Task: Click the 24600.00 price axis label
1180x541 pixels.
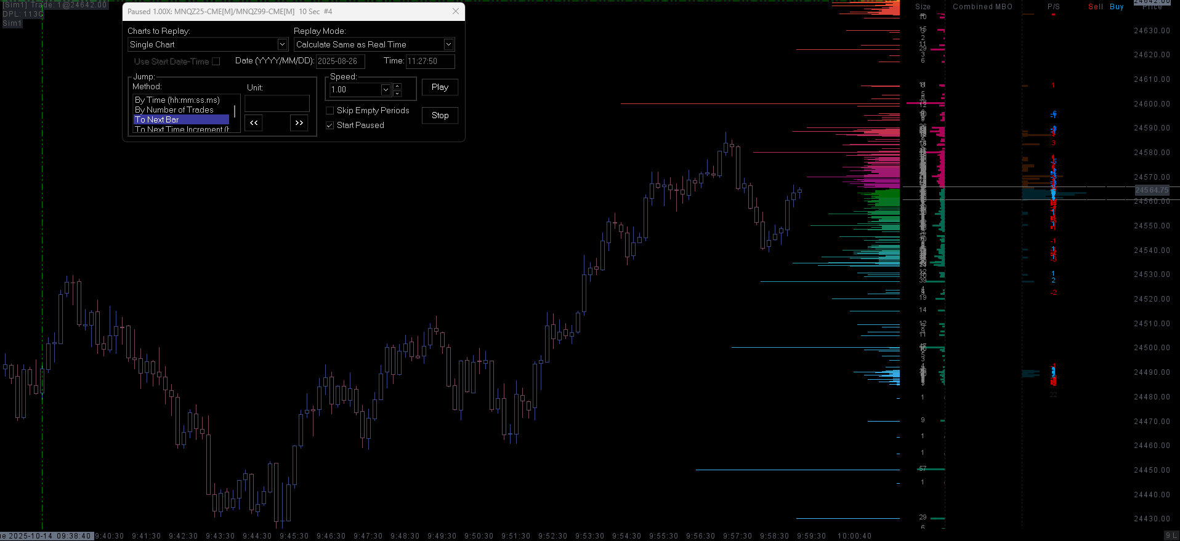Action: coord(1152,104)
